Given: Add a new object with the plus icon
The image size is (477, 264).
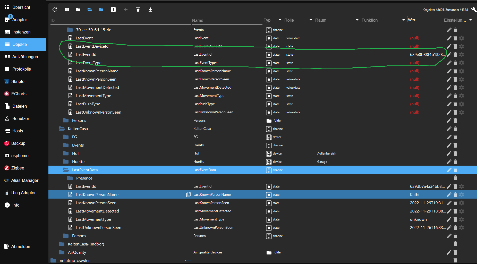Looking at the screenshot, I should (126, 10).
